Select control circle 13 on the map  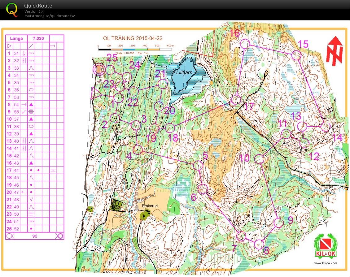pos(302,127)
